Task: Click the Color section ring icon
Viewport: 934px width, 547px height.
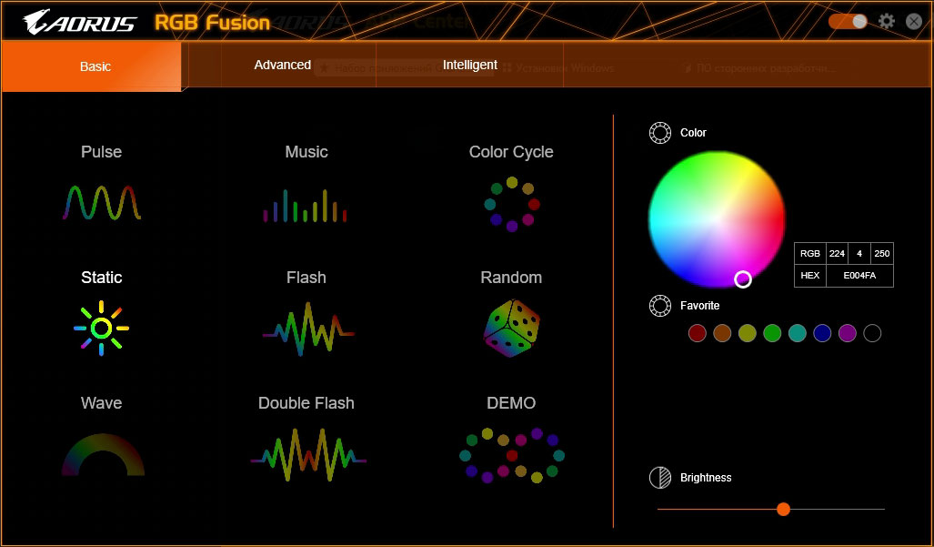Action: [660, 133]
